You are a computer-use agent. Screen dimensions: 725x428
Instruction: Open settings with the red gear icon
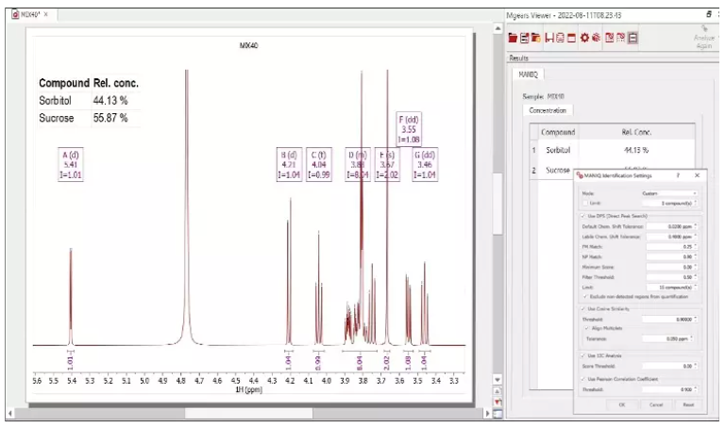point(585,38)
